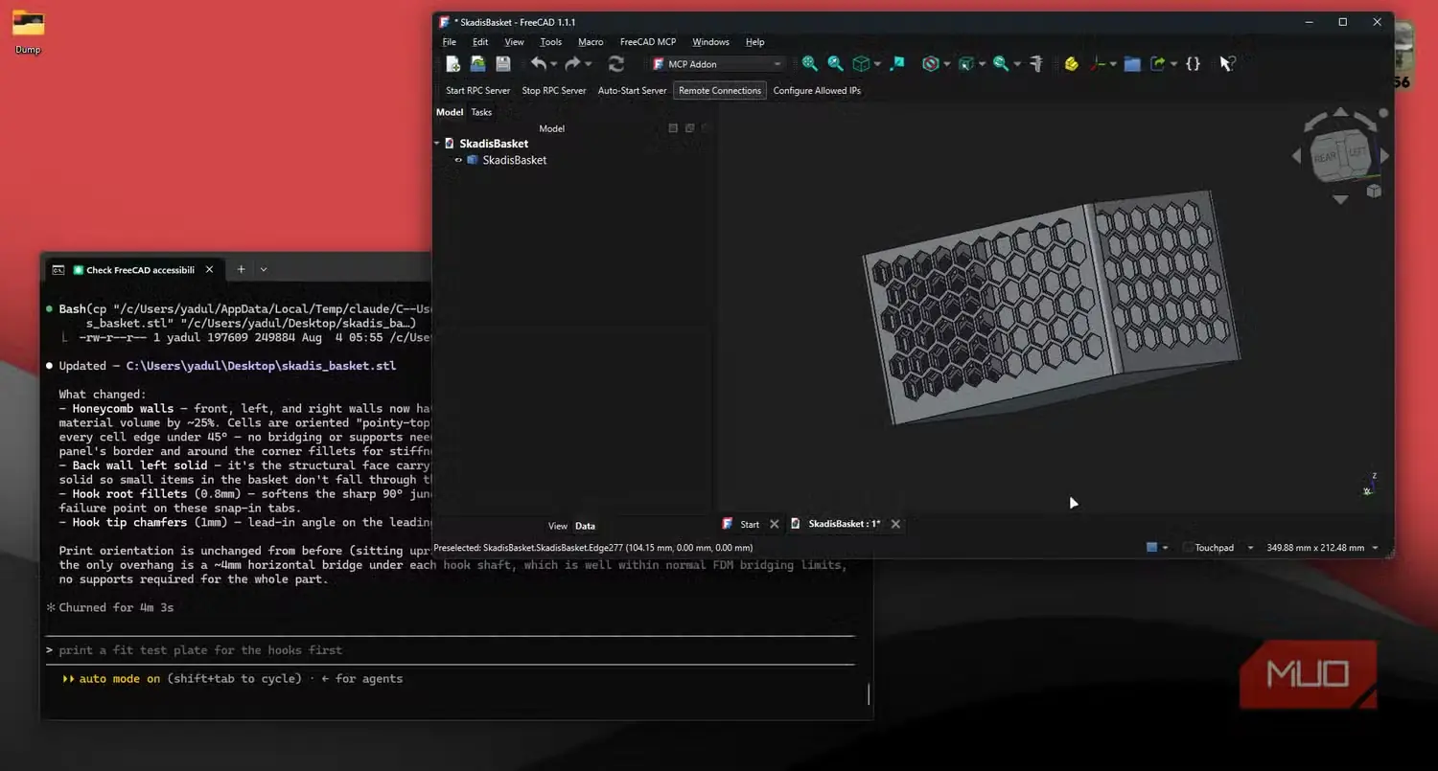Select the View property tab
This screenshot has width=1438, height=771.
[558, 526]
